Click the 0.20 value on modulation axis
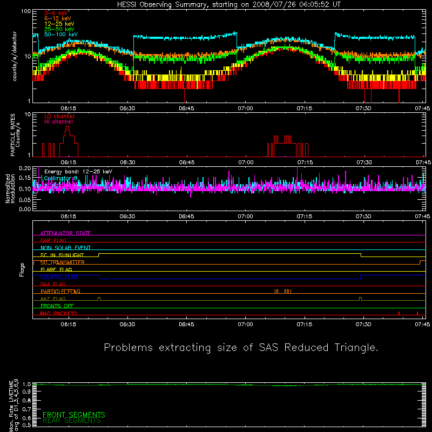The width and height of the screenshot is (432, 432). (25, 168)
